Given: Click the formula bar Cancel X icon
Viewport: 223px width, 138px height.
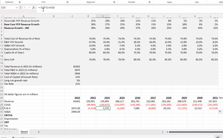Looking at the screenshot, I should (x=25, y=8).
